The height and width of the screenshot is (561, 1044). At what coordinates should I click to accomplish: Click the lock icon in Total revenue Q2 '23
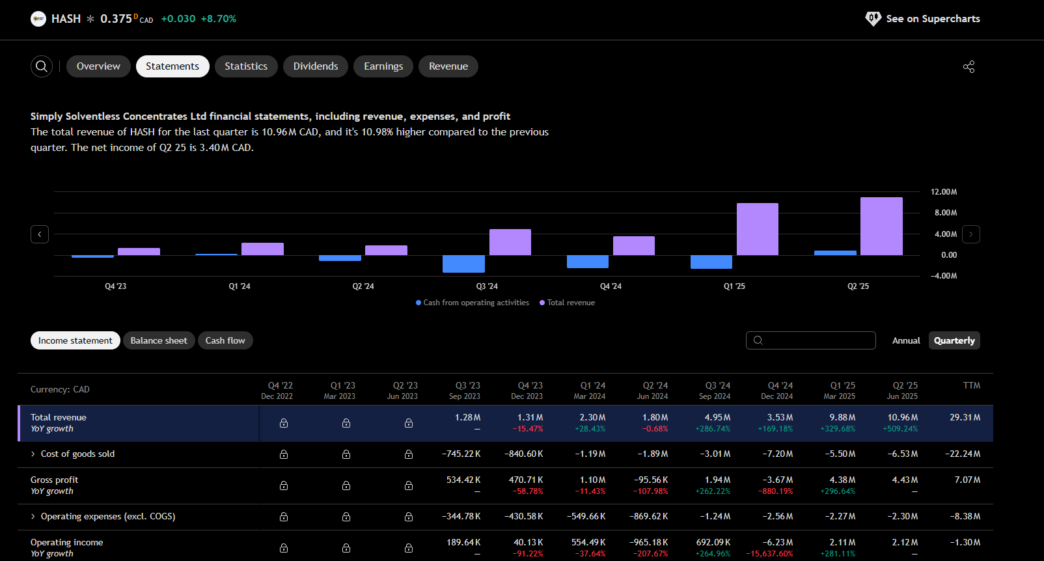point(409,423)
